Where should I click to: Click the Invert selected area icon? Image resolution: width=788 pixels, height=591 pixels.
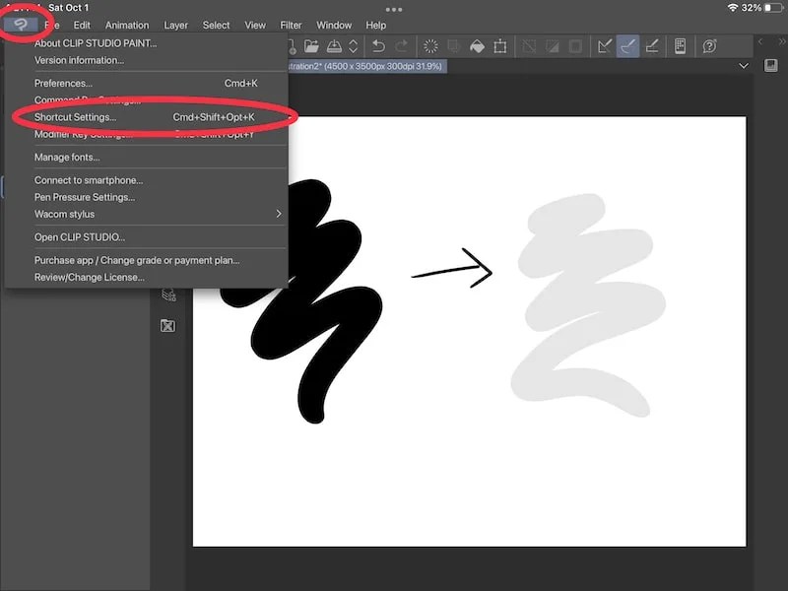[x=553, y=46]
